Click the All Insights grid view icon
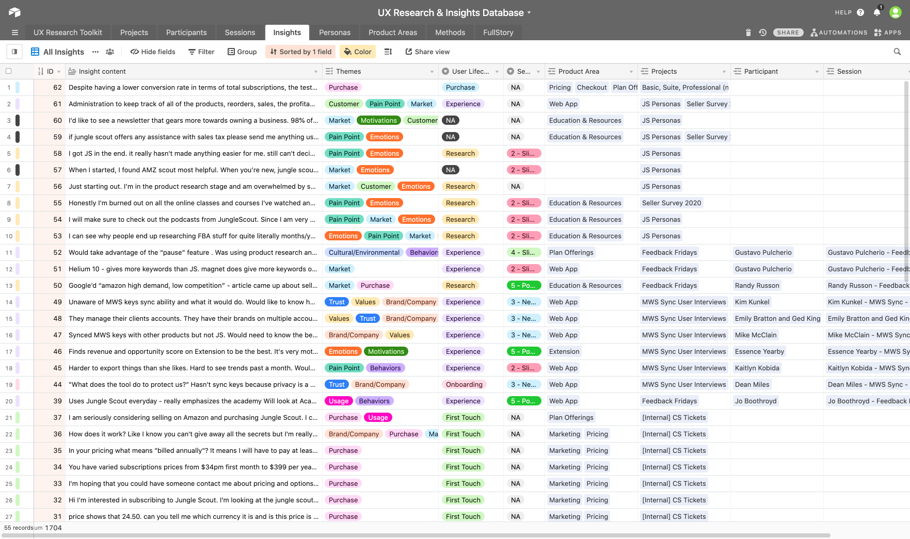910x539 pixels. point(35,52)
